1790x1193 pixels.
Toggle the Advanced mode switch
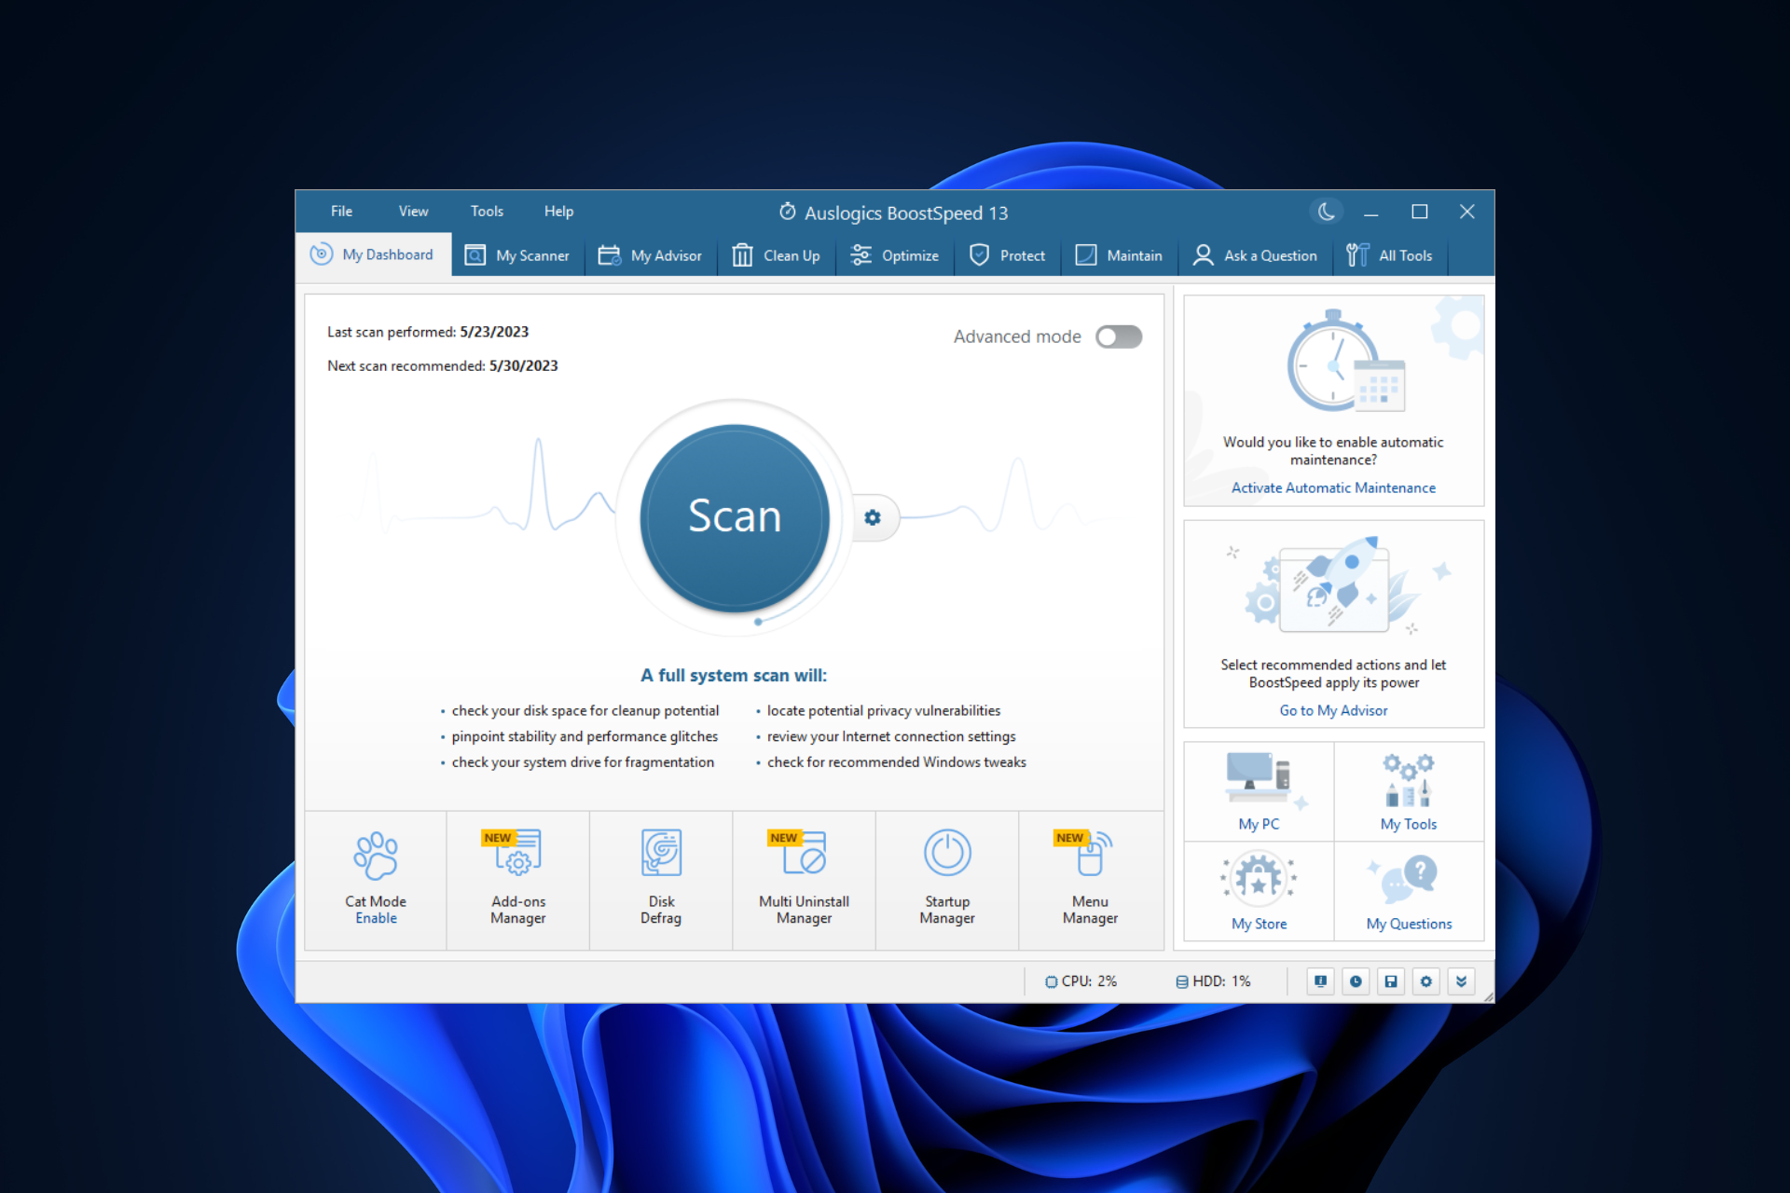[1119, 336]
